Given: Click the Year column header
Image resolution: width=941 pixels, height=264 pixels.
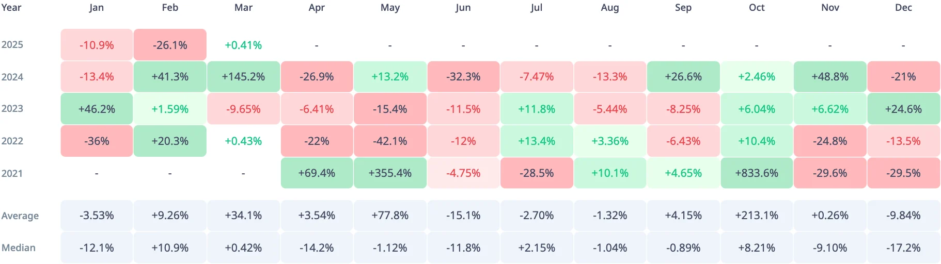Looking at the screenshot, I should pyautogui.click(x=11, y=8).
